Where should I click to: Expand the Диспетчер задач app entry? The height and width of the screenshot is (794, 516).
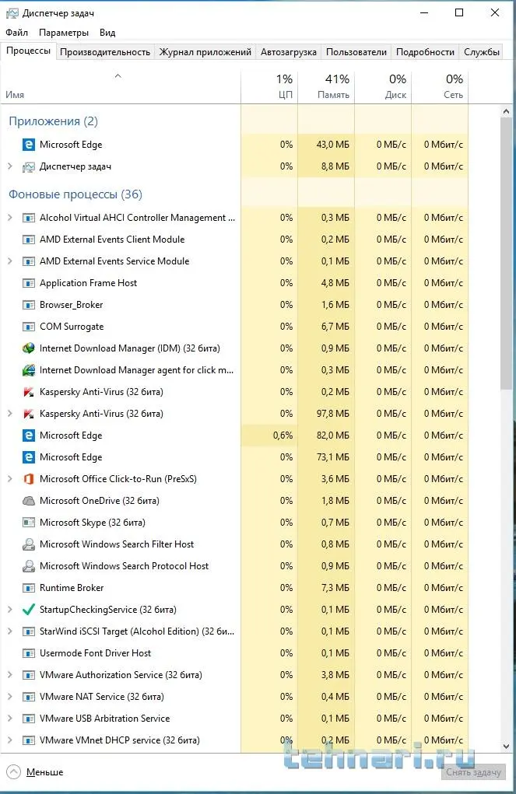click(x=10, y=166)
